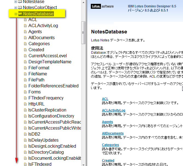The height and width of the screenshot is (166, 183).
Task: Open the AllDocuments tree topic
Action: [x=42, y=38]
